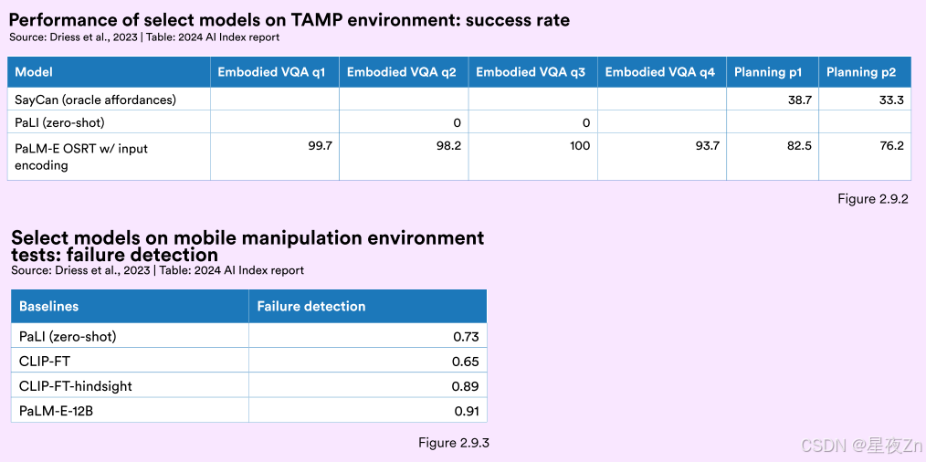
Task: Click the 82.5 value in PaLM-E row
Action: (800, 145)
